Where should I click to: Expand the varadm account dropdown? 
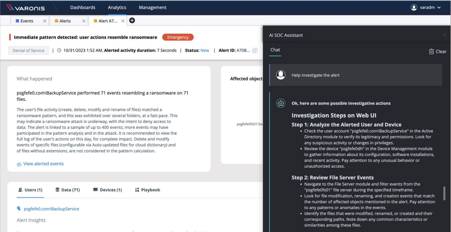(438, 7)
